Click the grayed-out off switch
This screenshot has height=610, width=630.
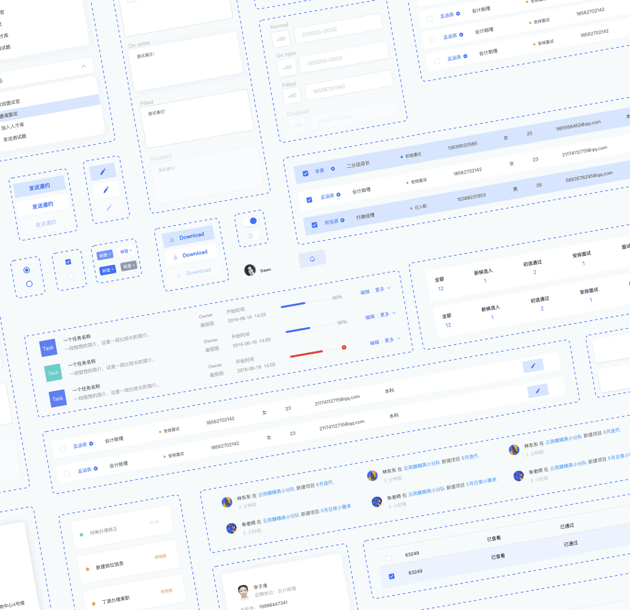click(x=253, y=235)
